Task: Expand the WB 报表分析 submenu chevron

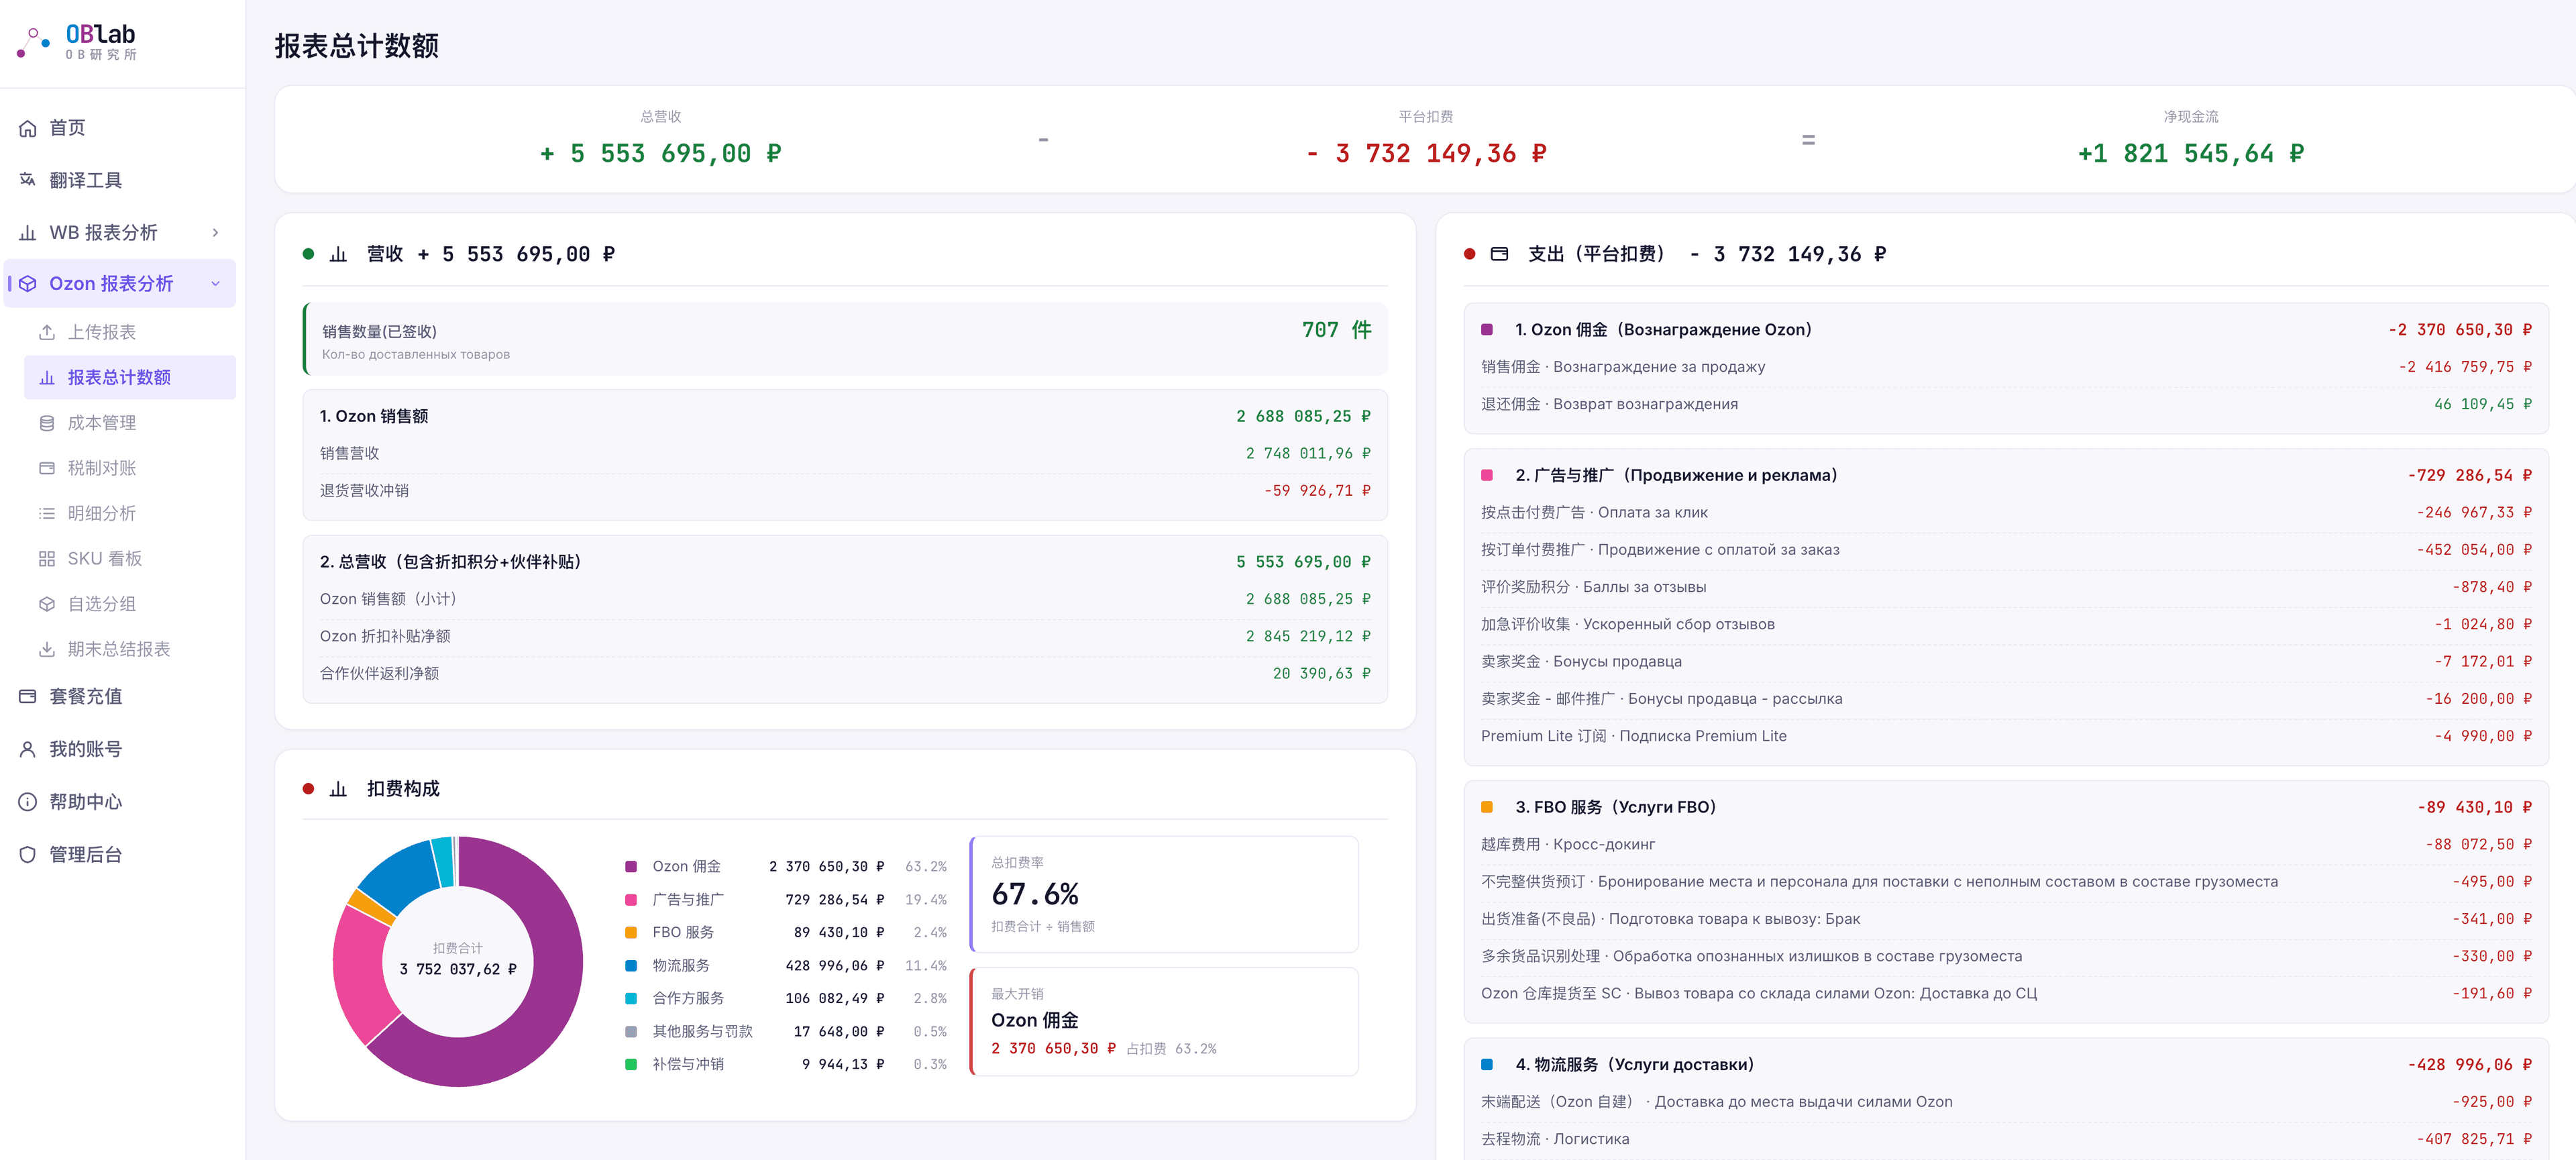Action: click(x=216, y=233)
